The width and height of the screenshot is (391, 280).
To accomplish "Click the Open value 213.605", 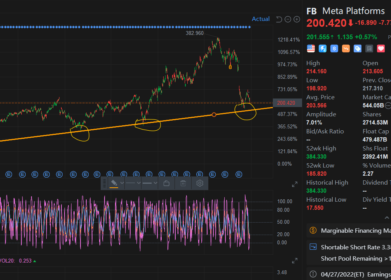I will pos(373,71).
